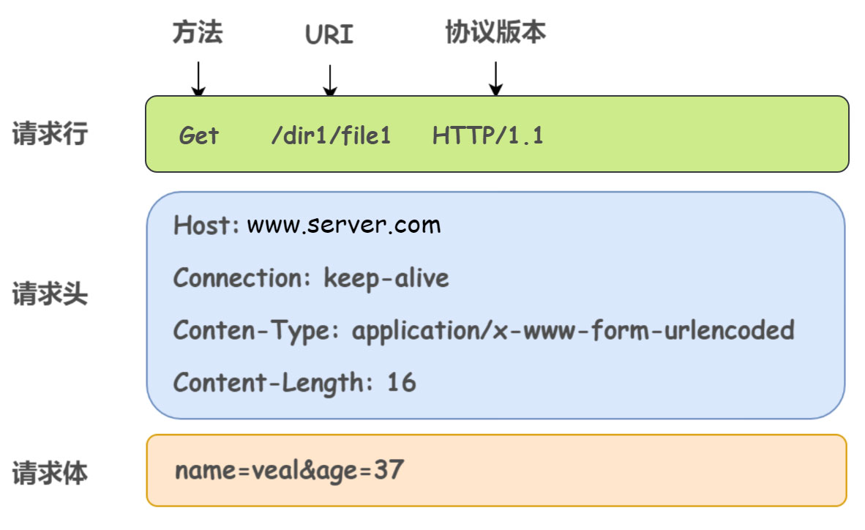Select the URI heading label
The height and width of the screenshot is (530, 865).
329,34
